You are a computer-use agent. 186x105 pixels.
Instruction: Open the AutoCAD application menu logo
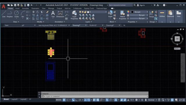pyautogui.click(x=3, y=6)
